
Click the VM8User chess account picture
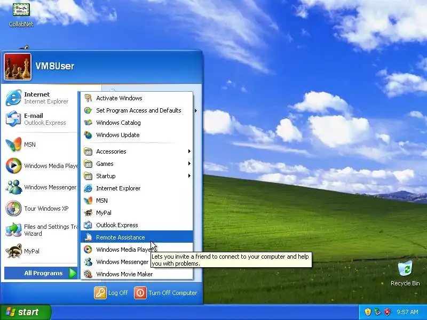click(x=18, y=67)
